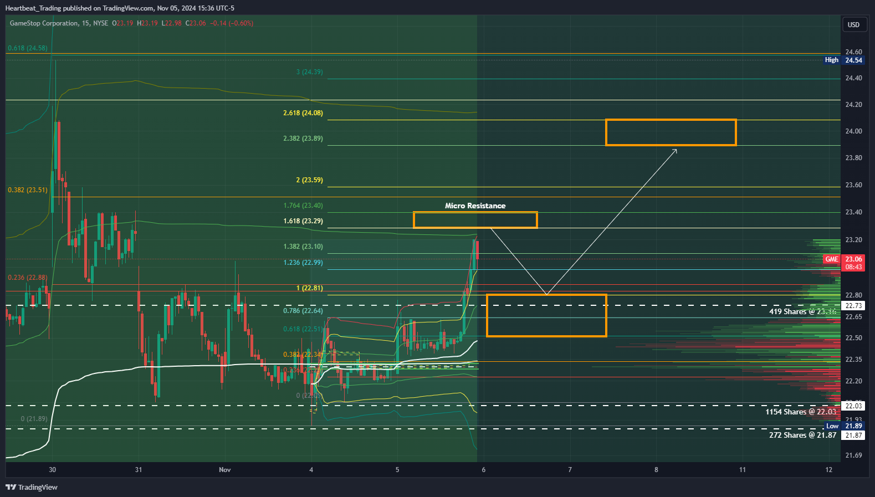Click date 31 on the time axis

(139, 470)
